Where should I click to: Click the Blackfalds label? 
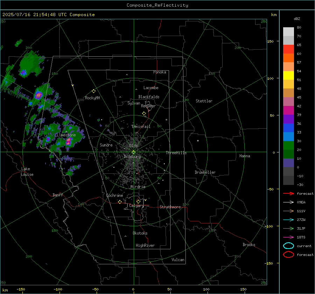(149, 97)
